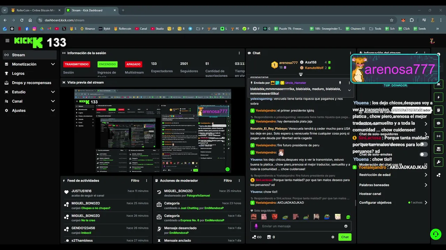Open Configurar objetivos
Viewport: 446px width, 250px height.
393,203
